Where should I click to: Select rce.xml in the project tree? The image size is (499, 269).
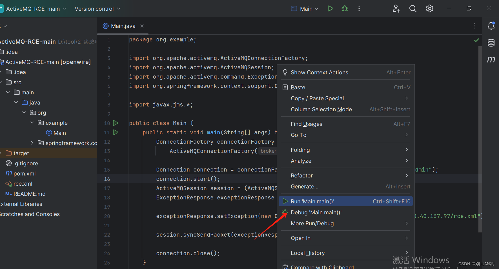pyautogui.click(x=19, y=184)
